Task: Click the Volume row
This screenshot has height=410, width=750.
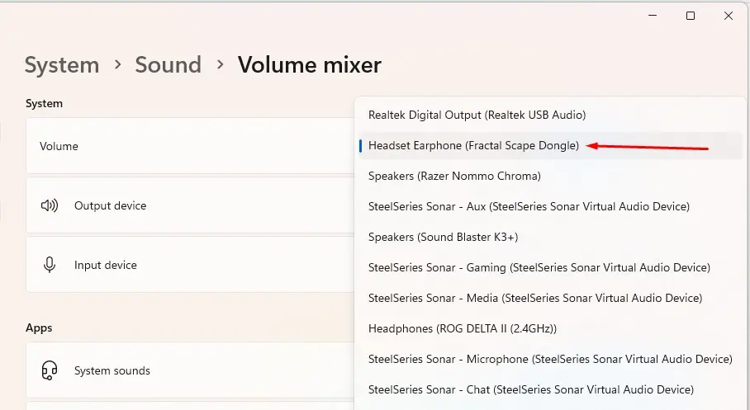Action: coord(190,146)
